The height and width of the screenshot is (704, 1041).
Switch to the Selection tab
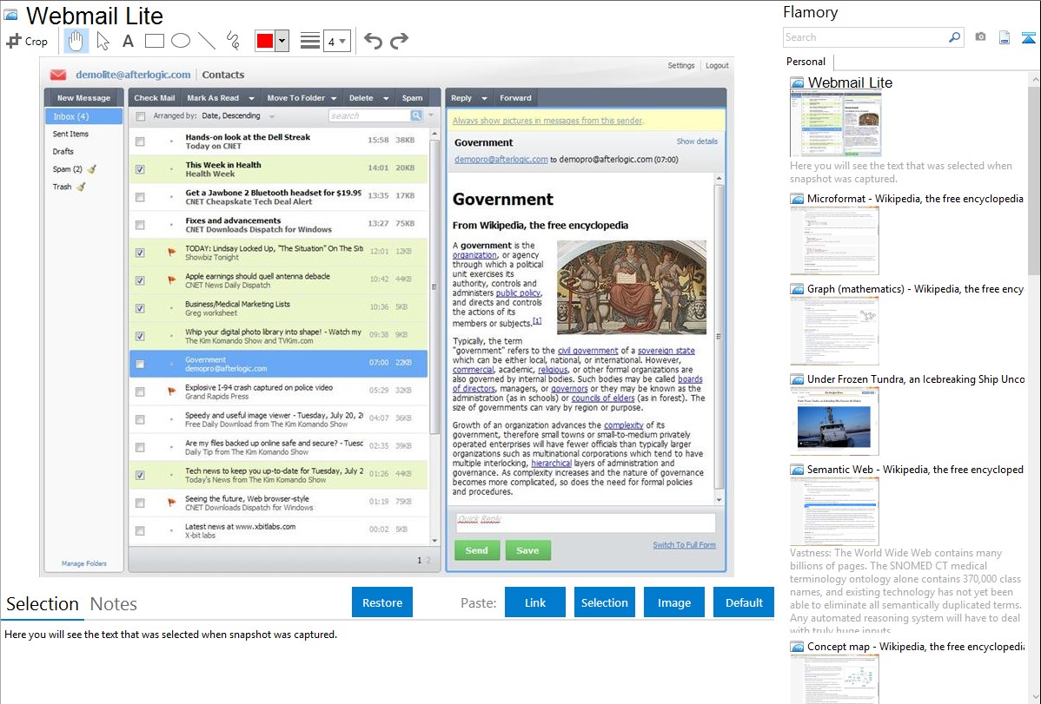click(x=43, y=604)
